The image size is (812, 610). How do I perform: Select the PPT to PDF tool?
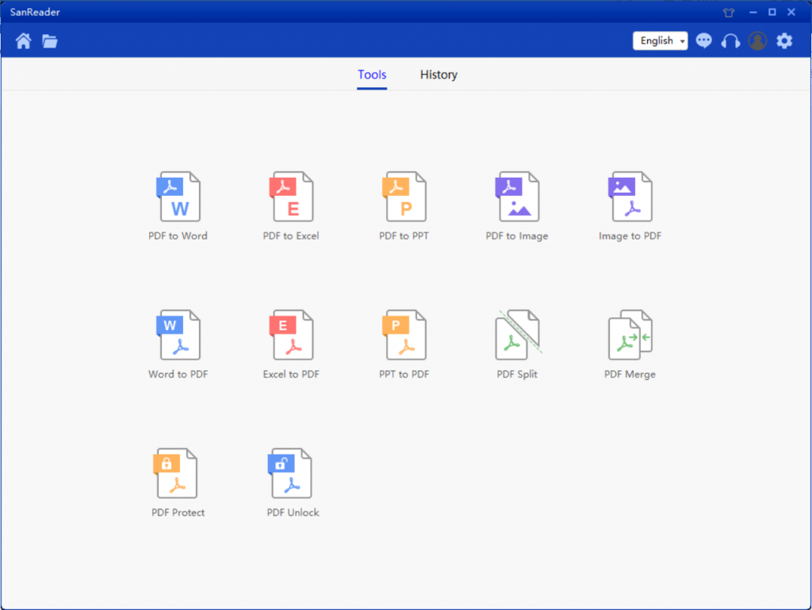[404, 334]
